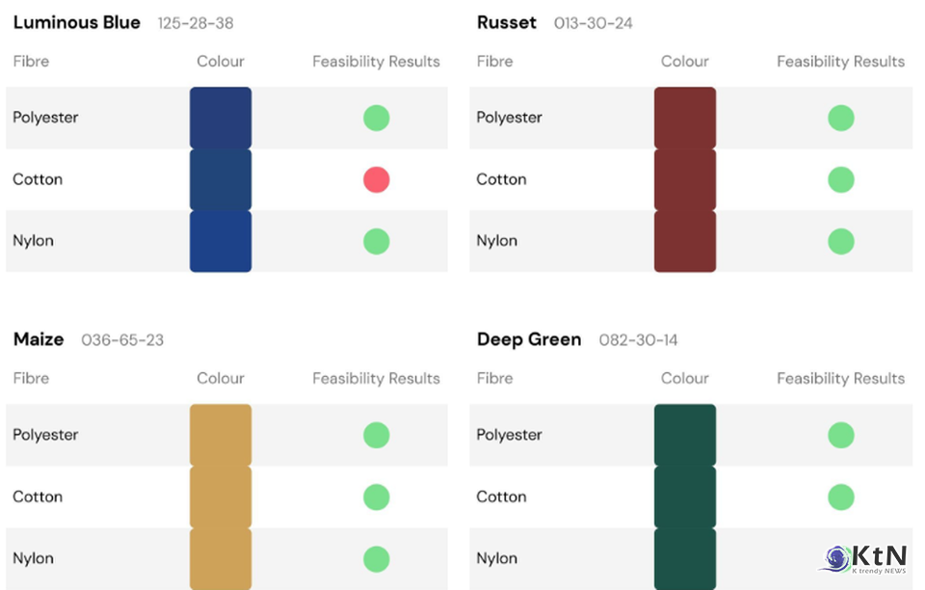Select the Deep Green Polyester colour swatch

point(684,435)
